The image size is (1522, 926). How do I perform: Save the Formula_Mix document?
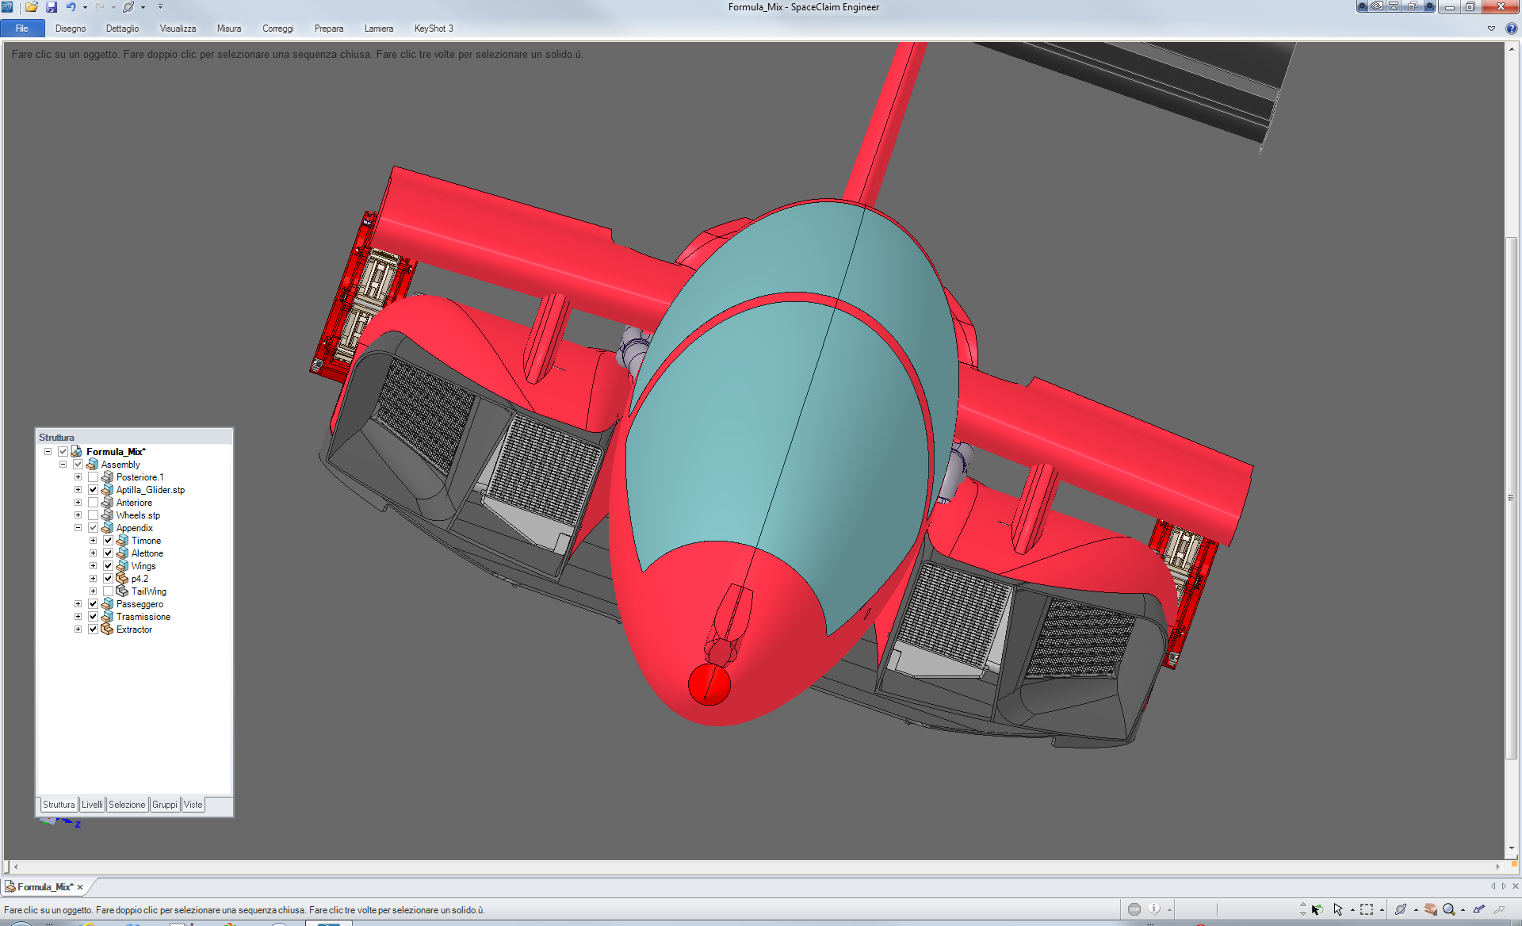click(x=52, y=7)
